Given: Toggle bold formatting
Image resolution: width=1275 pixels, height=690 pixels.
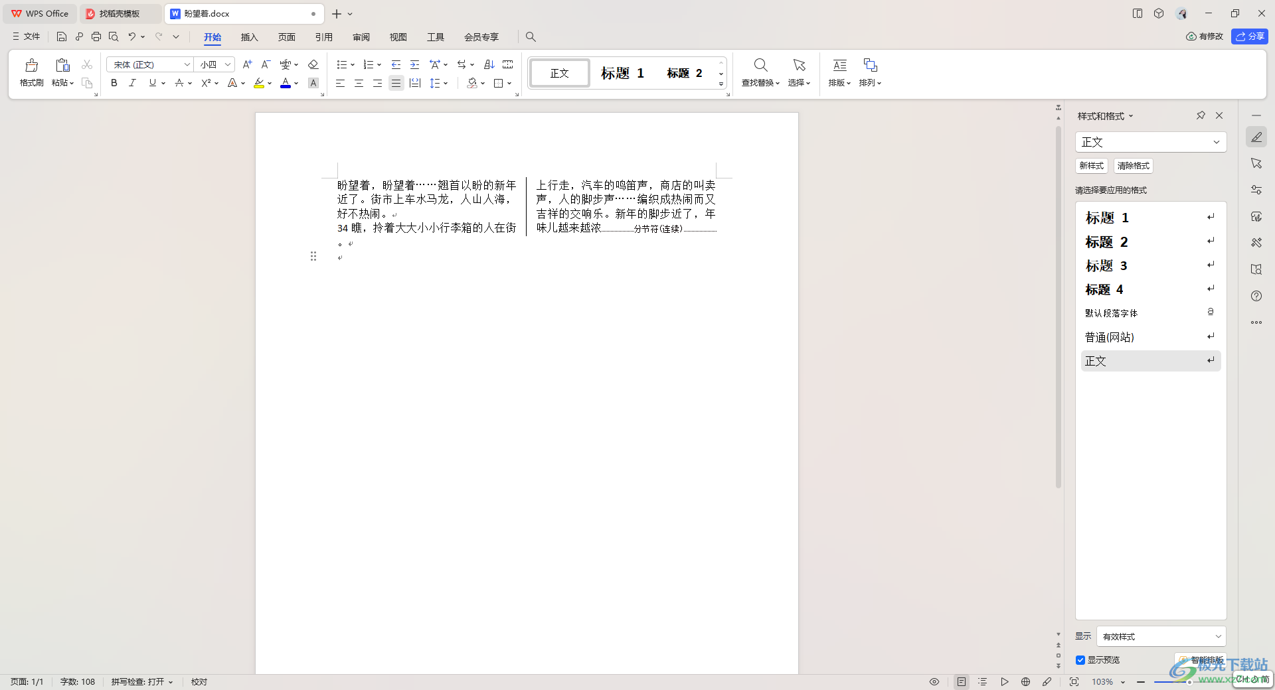Looking at the screenshot, I should coord(114,83).
